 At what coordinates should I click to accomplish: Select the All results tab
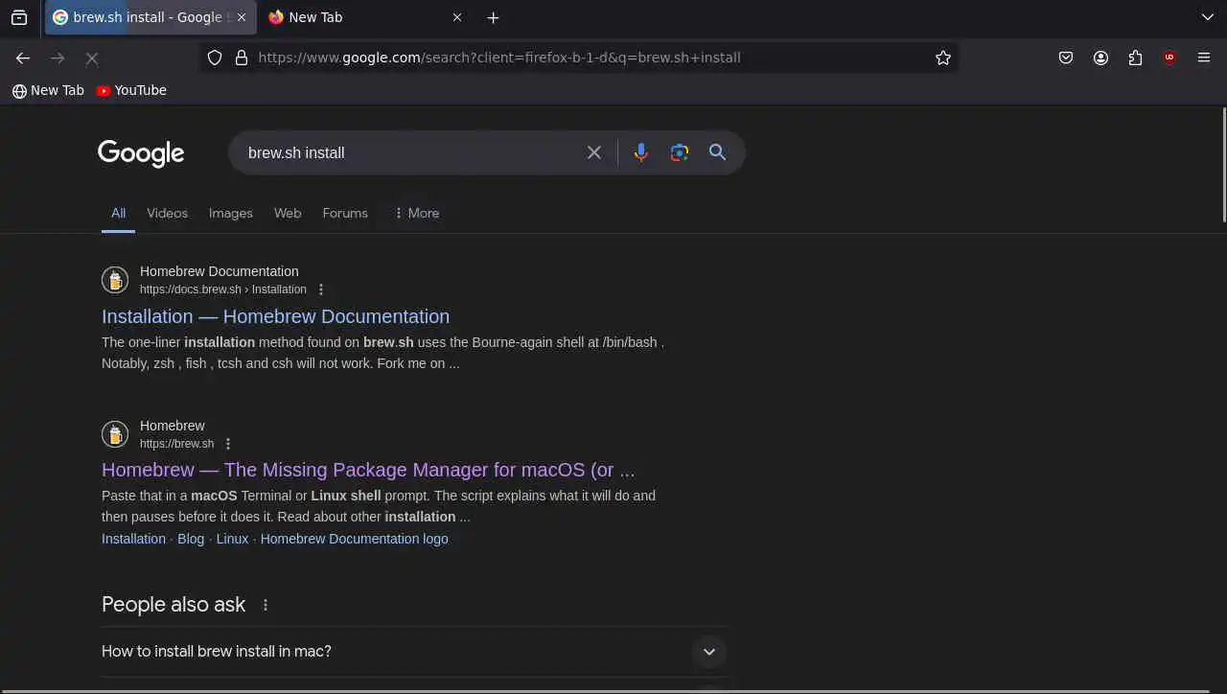click(x=118, y=213)
